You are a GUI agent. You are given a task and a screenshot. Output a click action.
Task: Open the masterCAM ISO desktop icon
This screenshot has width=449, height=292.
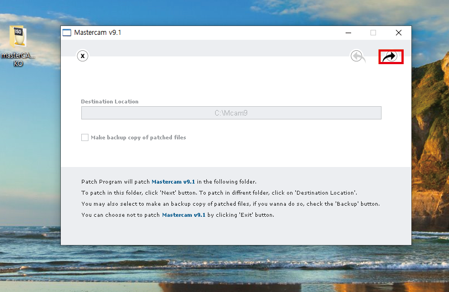(x=18, y=46)
